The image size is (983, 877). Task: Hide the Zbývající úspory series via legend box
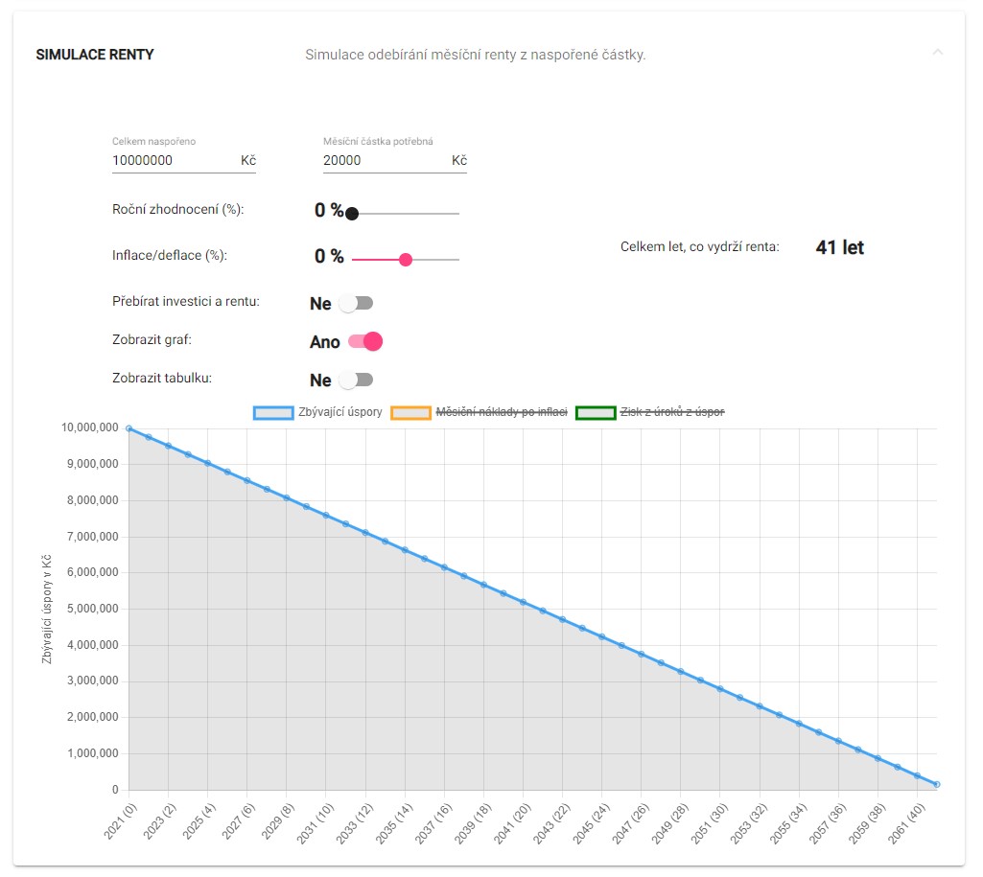point(273,412)
